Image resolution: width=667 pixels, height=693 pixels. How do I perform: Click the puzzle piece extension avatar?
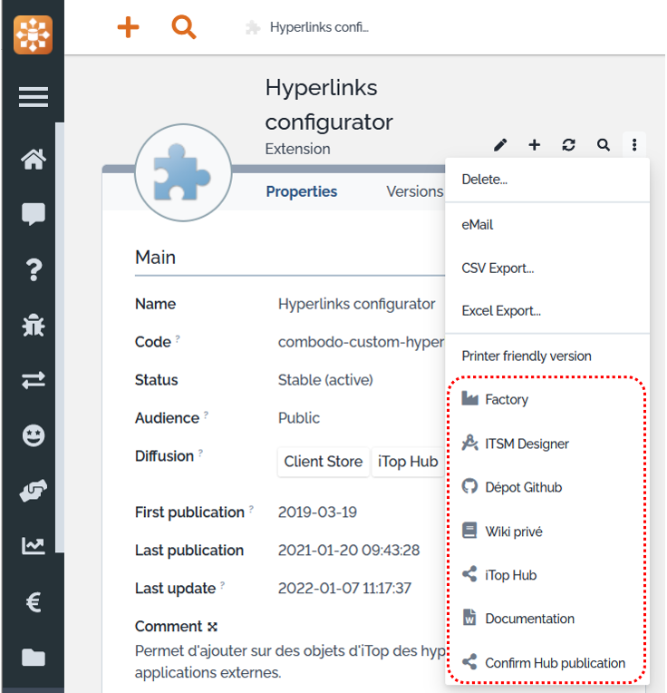(x=183, y=172)
